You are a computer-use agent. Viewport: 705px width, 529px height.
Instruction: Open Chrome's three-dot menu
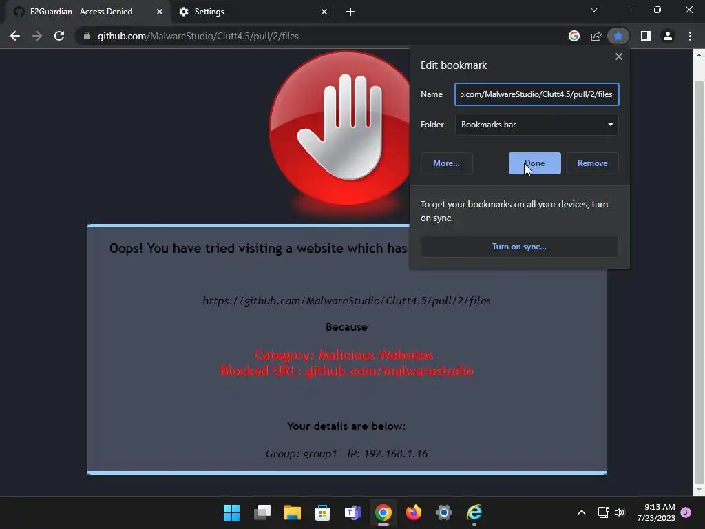[690, 36]
